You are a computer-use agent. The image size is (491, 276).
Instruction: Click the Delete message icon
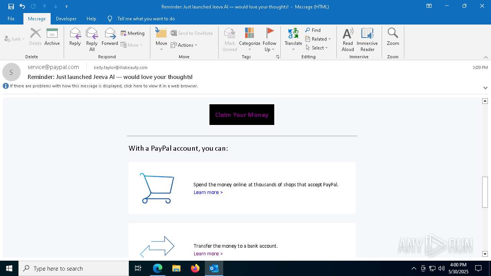pos(35,37)
